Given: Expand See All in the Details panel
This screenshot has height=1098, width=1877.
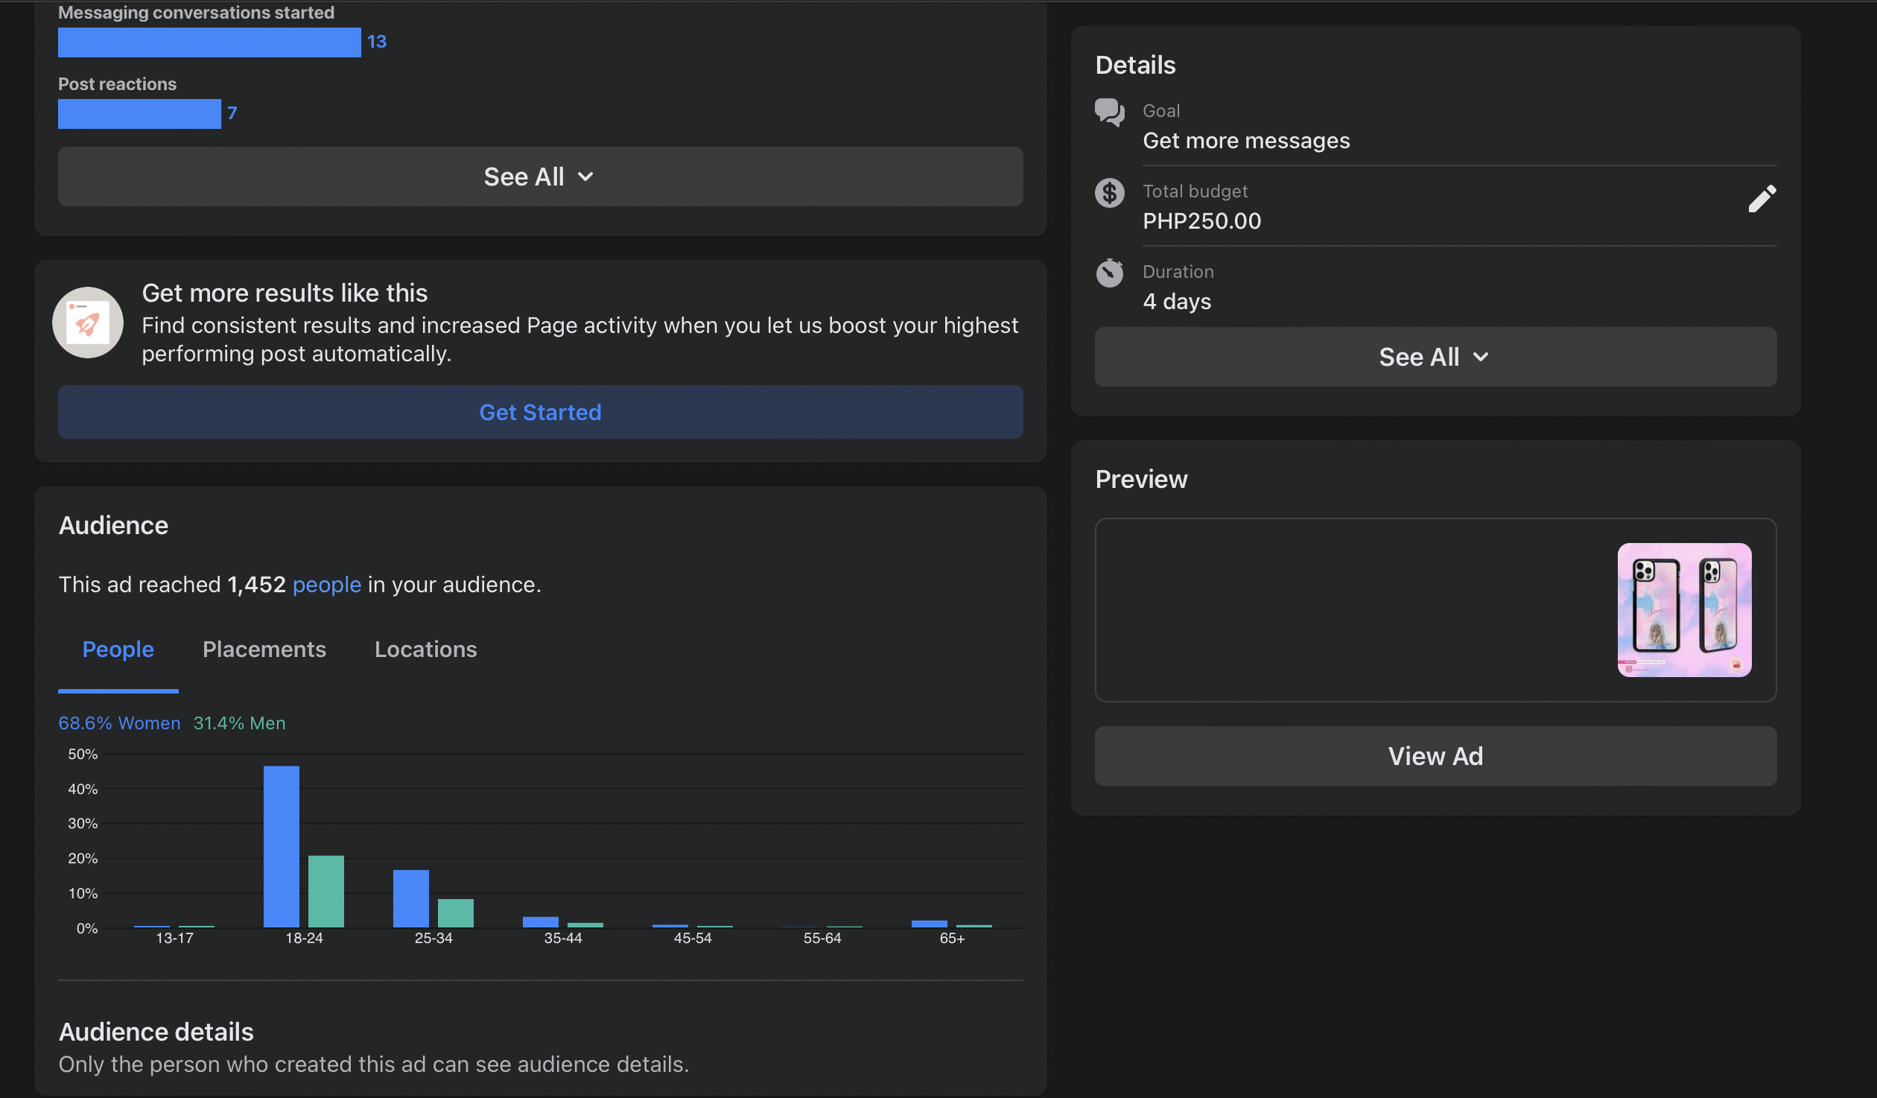Looking at the screenshot, I should [1435, 357].
